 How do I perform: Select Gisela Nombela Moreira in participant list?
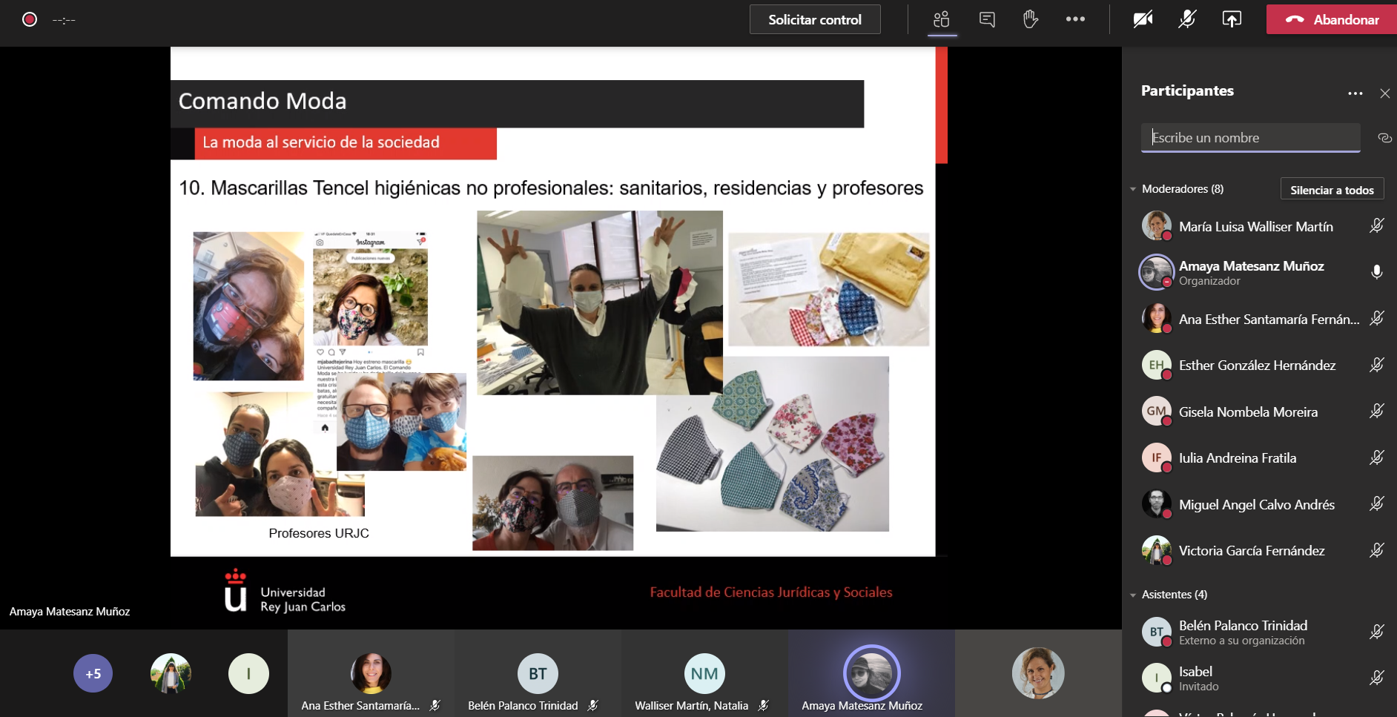click(1248, 412)
